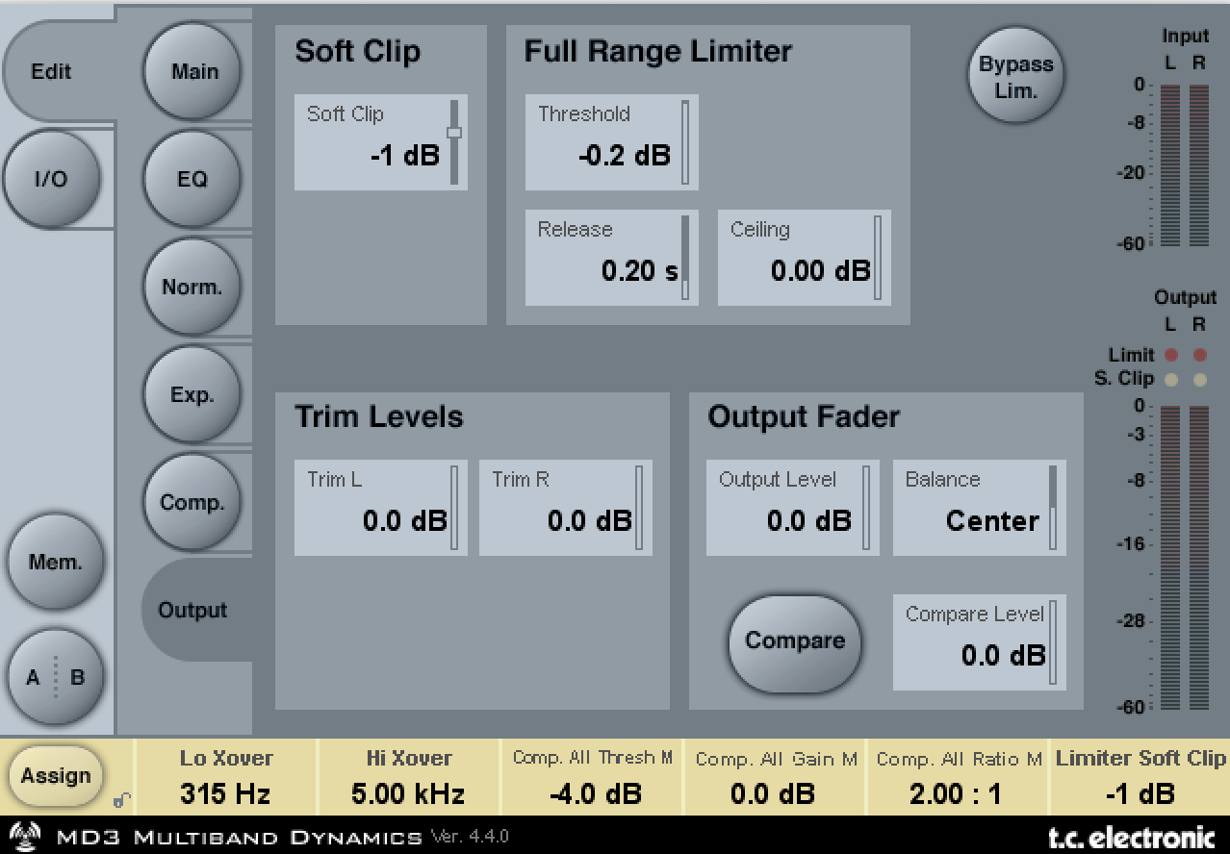Screen dimensions: 1230x854
Task: Click the Ceiling fader strip
Action: (x=879, y=258)
